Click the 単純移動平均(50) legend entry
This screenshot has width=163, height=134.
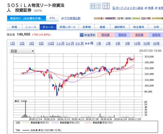tap(103, 123)
